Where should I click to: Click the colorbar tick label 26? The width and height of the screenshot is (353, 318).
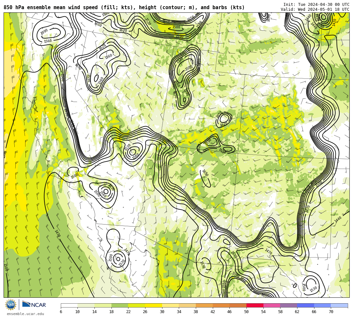pos(145,312)
